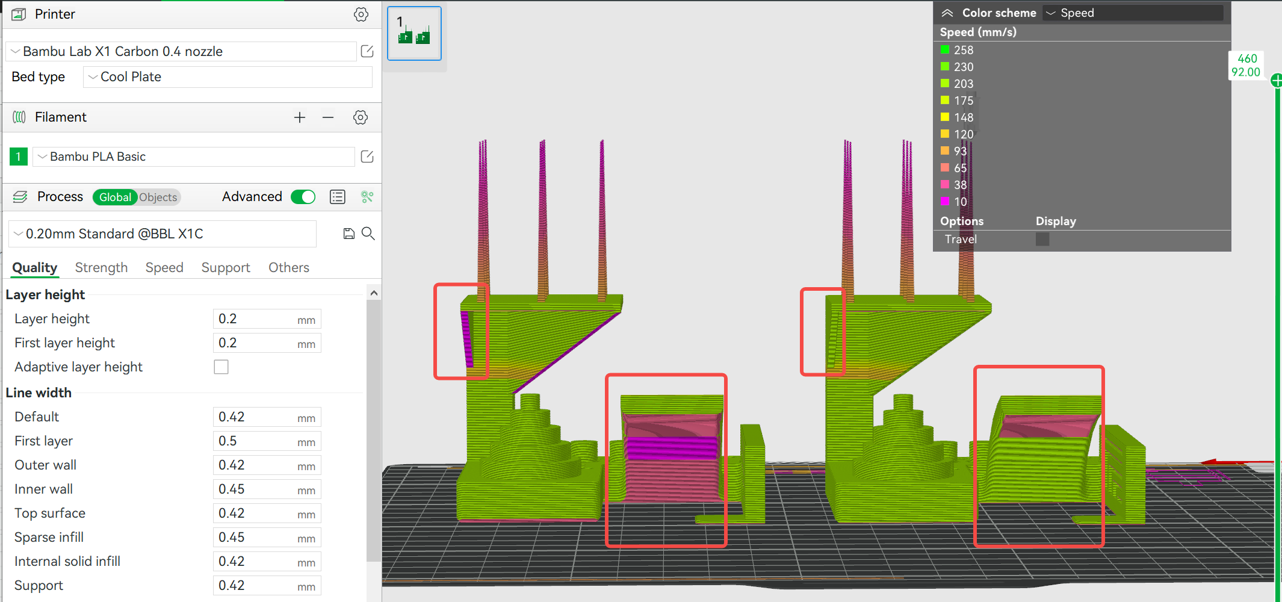Click the green filament 1 color swatch
The image size is (1282, 602).
(19, 157)
